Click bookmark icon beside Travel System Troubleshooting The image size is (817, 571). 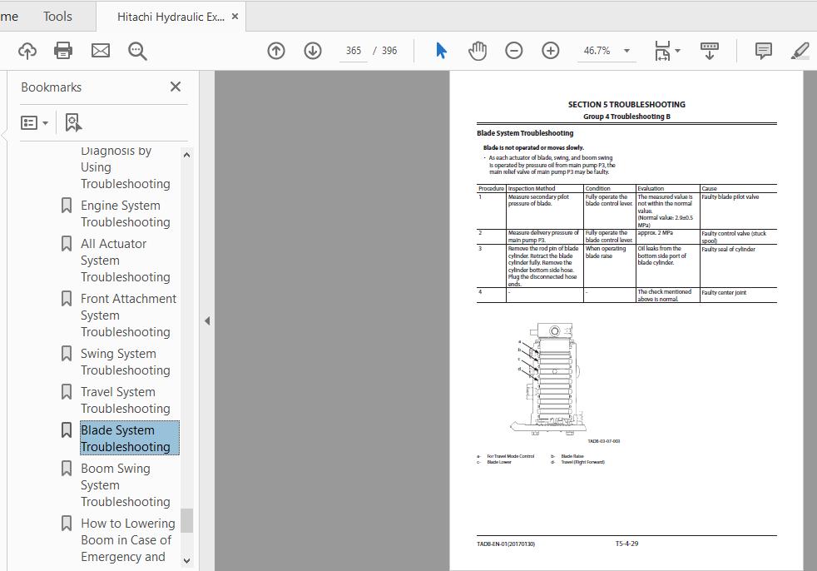tap(67, 391)
